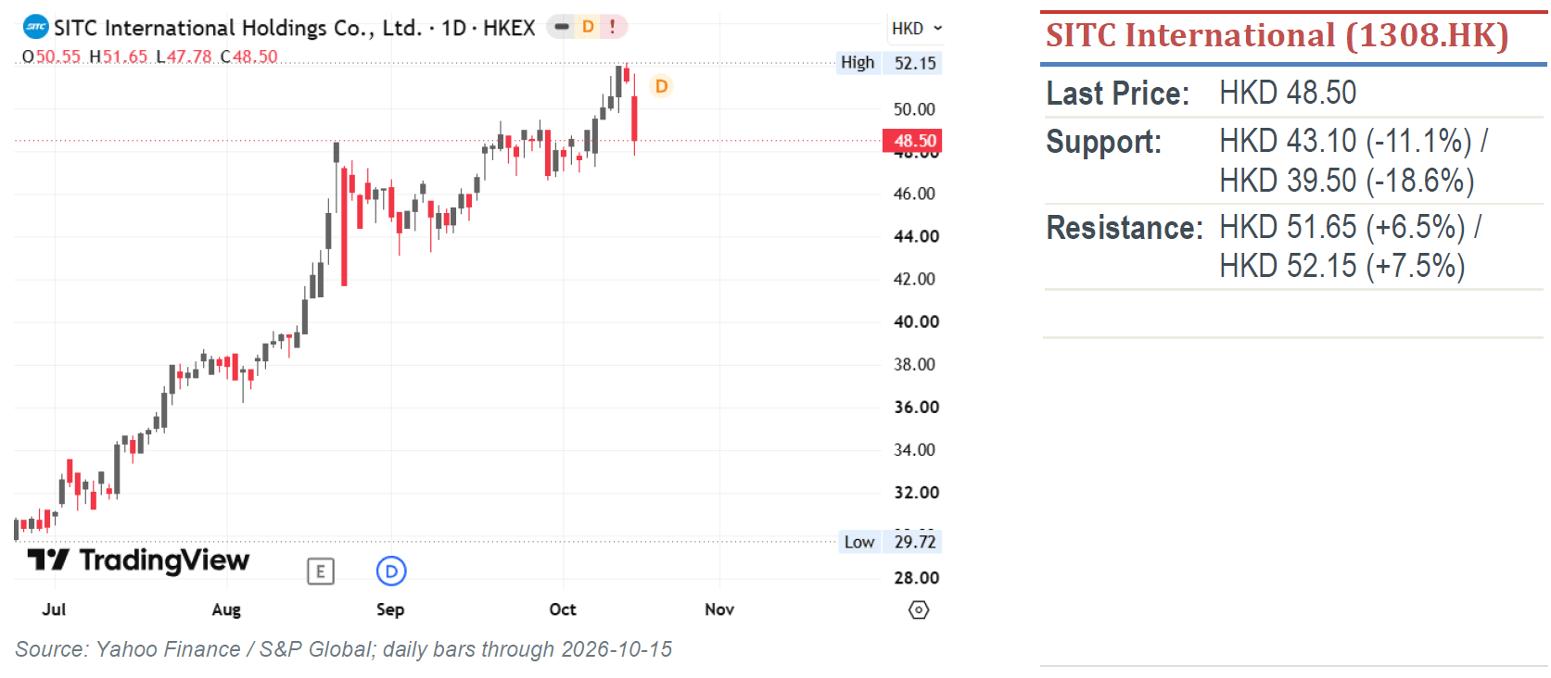The width and height of the screenshot is (1551, 678).
Task: Click the SITC company logo icon
Action: tap(35, 27)
